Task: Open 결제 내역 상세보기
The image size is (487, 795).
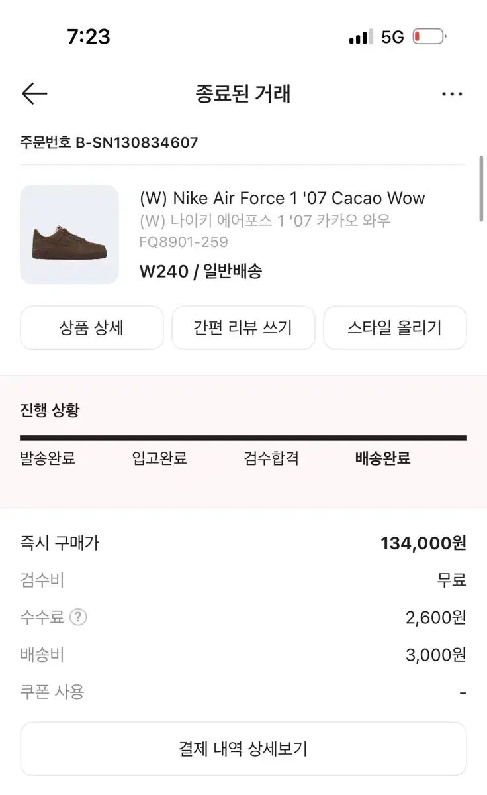Action: (243, 749)
